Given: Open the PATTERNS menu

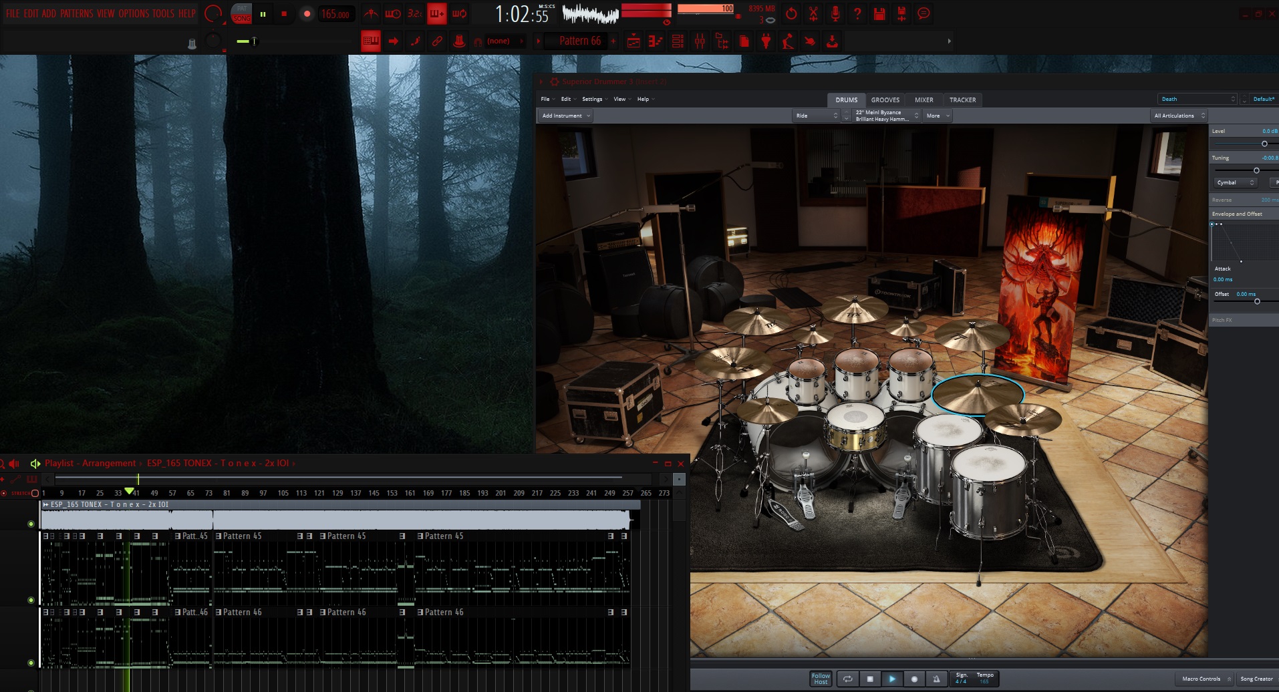Looking at the screenshot, I should [77, 13].
